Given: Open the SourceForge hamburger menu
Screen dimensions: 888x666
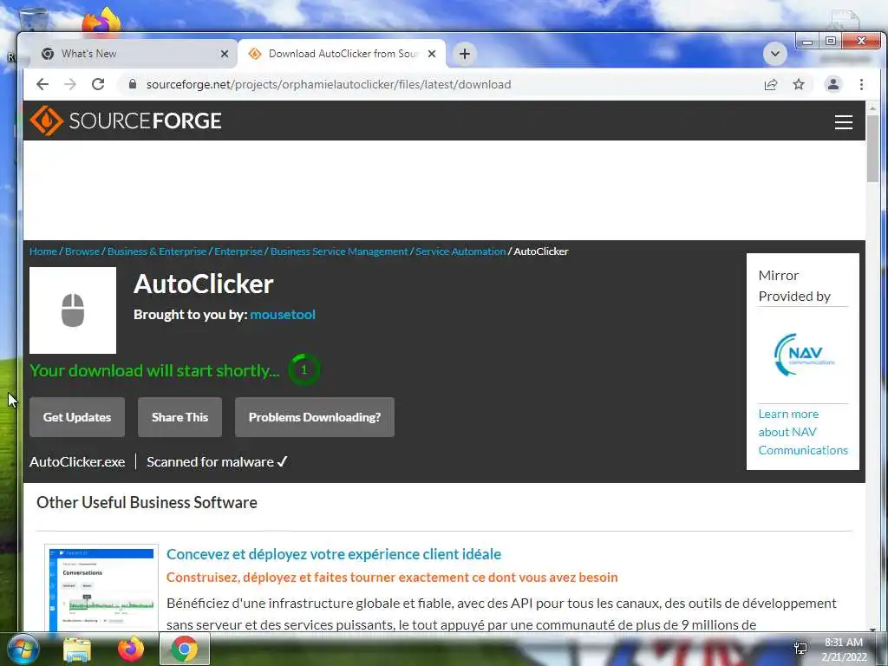Looking at the screenshot, I should point(843,121).
